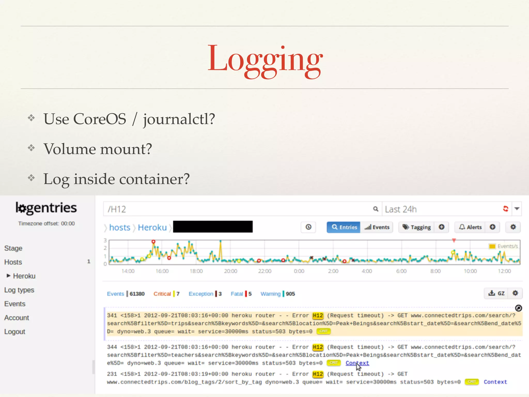Open the gear settings button beside Alerts
The height and width of the screenshot is (397, 529).
click(513, 227)
